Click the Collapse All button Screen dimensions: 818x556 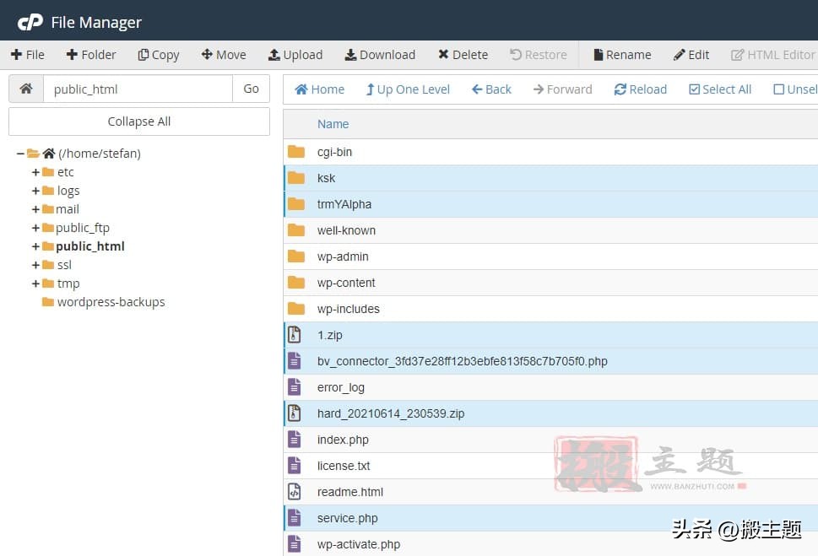139,121
